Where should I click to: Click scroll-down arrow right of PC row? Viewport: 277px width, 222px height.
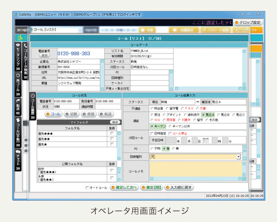coord(245,159)
